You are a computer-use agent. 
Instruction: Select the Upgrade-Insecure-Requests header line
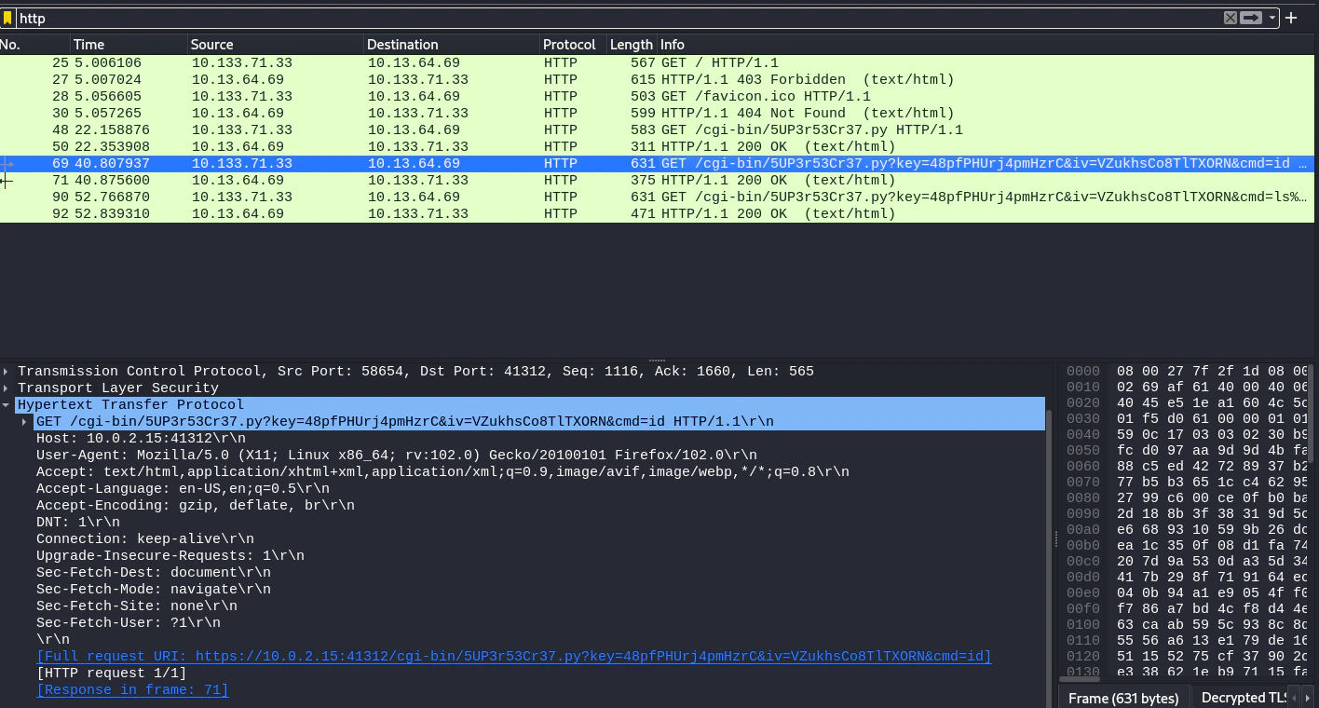pyautogui.click(x=170, y=556)
